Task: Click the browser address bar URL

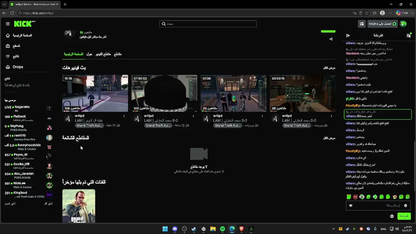Action: [38, 13]
